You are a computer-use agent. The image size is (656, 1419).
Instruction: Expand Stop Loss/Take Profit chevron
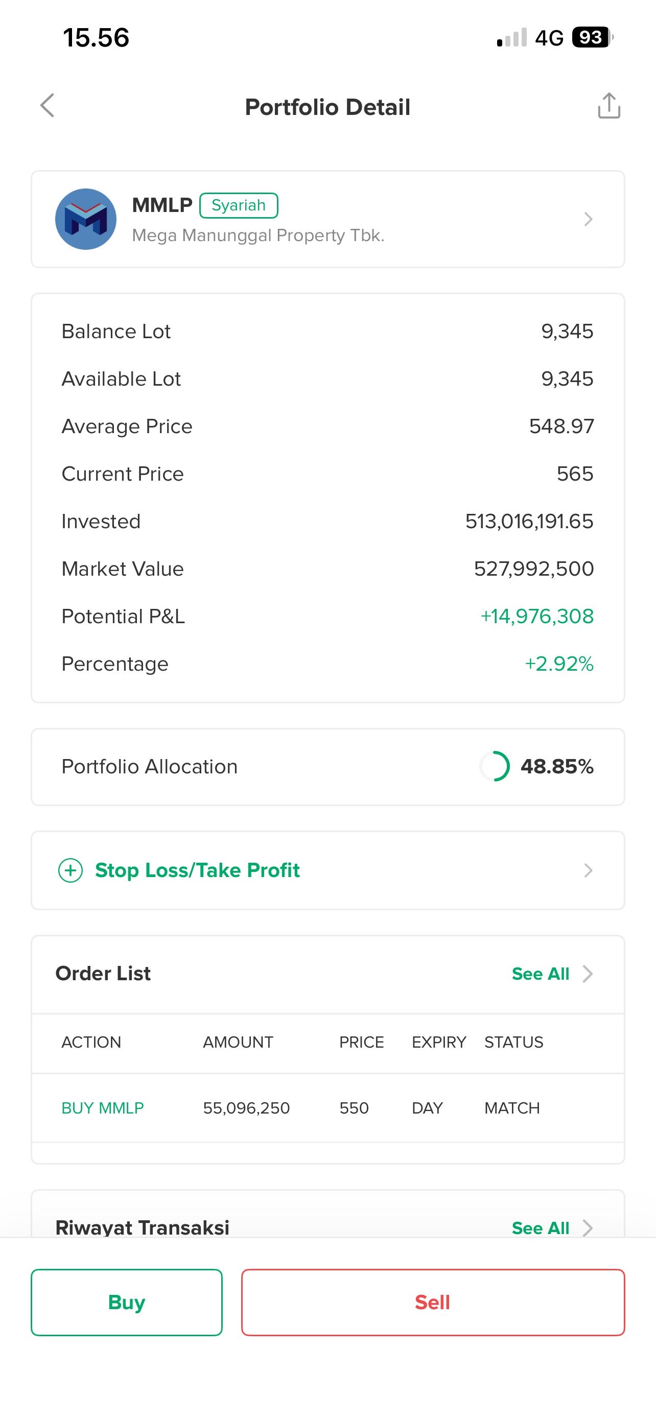coord(588,870)
